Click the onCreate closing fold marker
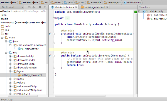167x101 pixels. [x=54, y=43]
